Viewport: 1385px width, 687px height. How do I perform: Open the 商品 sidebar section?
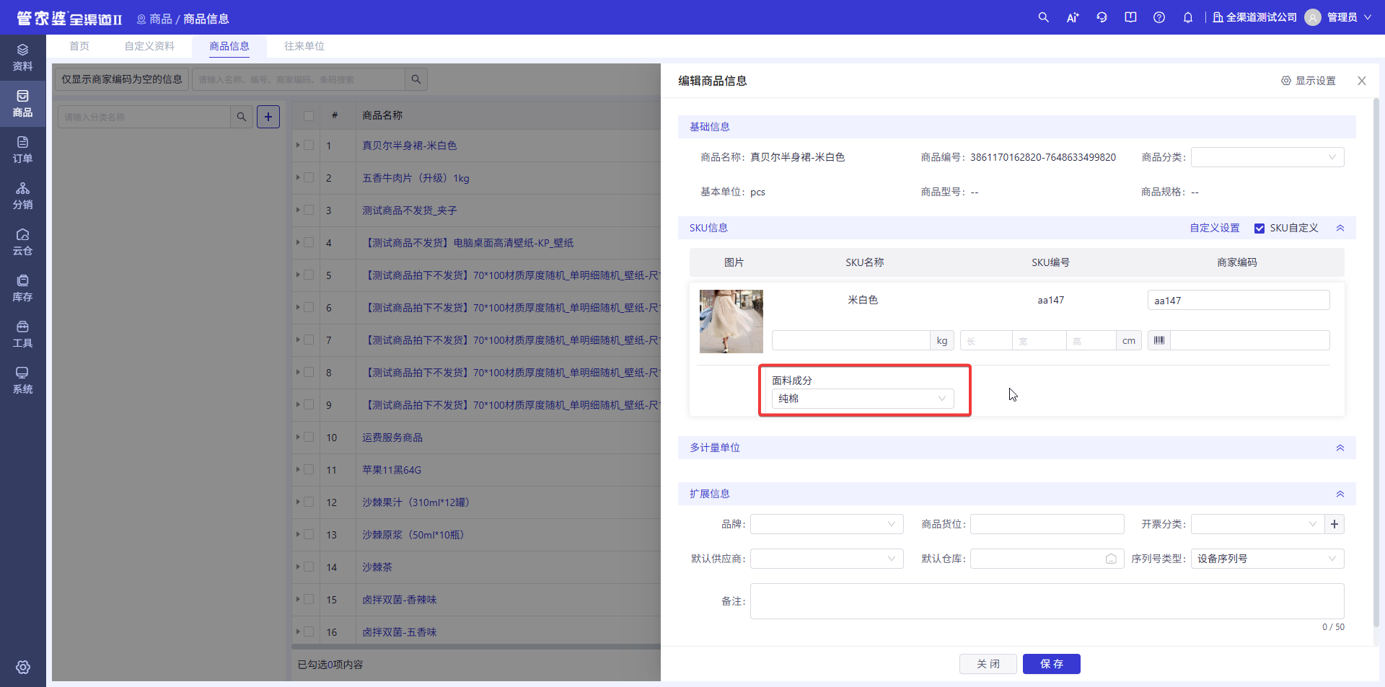(x=22, y=104)
